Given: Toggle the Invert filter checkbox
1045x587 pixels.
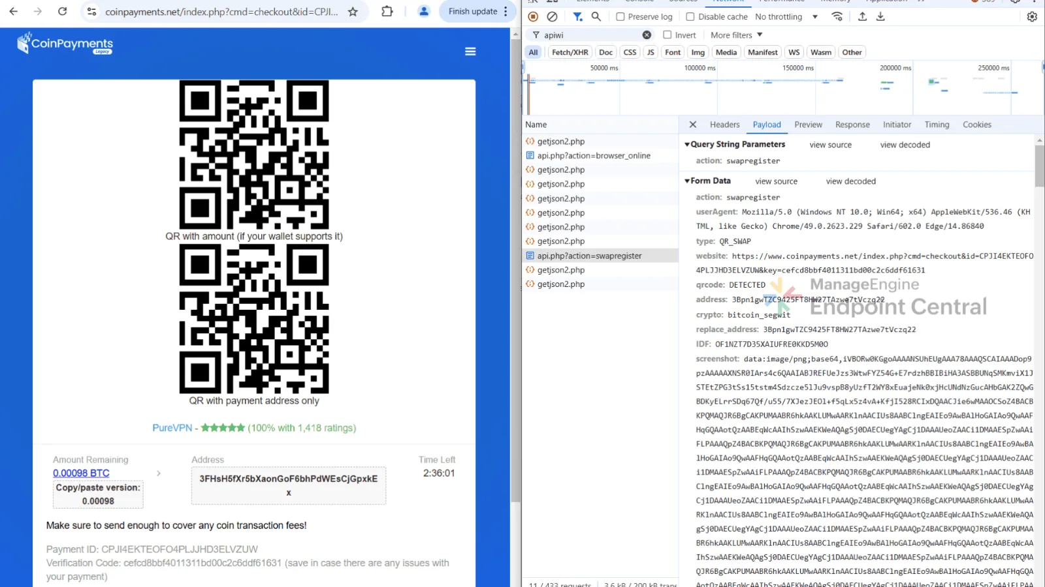Looking at the screenshot, I should pos(667,35).
